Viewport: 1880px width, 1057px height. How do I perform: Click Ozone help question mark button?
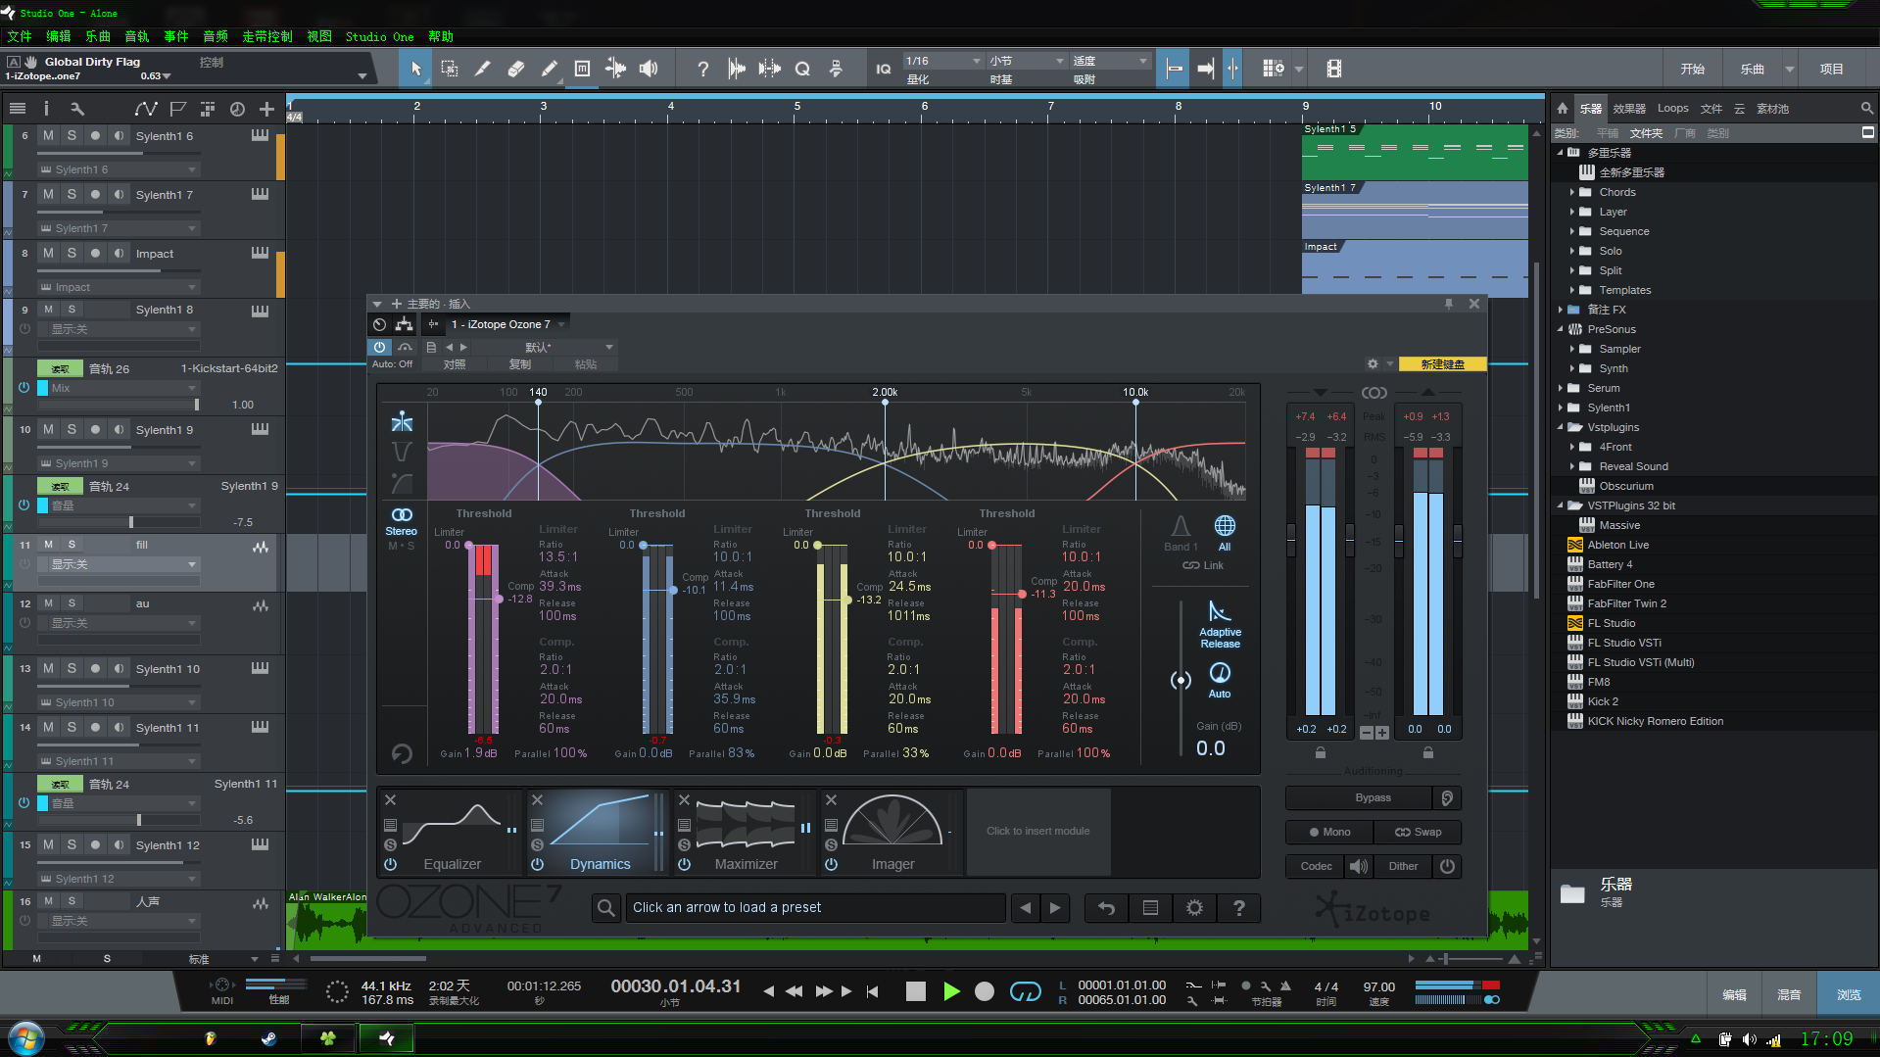pos(1238,908)
